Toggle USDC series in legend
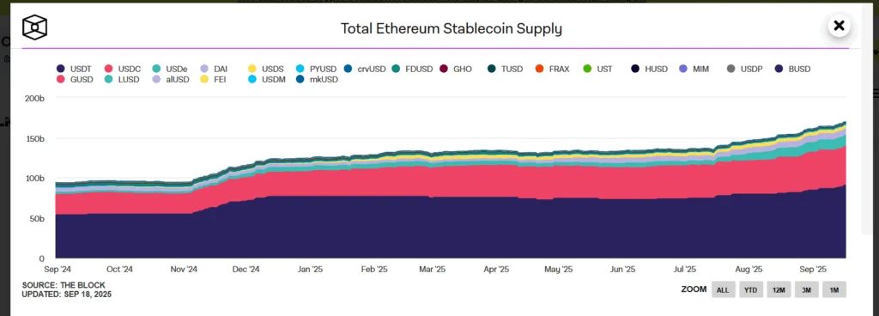The image size is (879, 316). click(120, 69)
